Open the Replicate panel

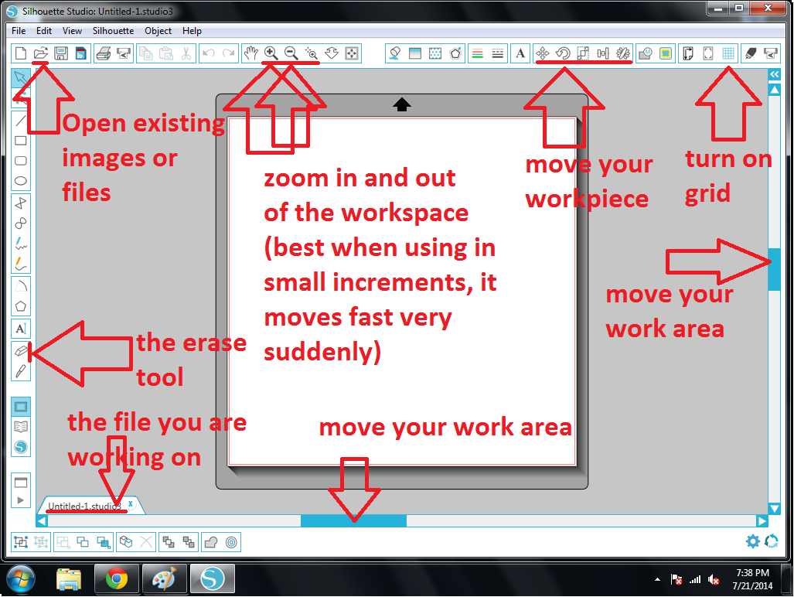[623, 53]
